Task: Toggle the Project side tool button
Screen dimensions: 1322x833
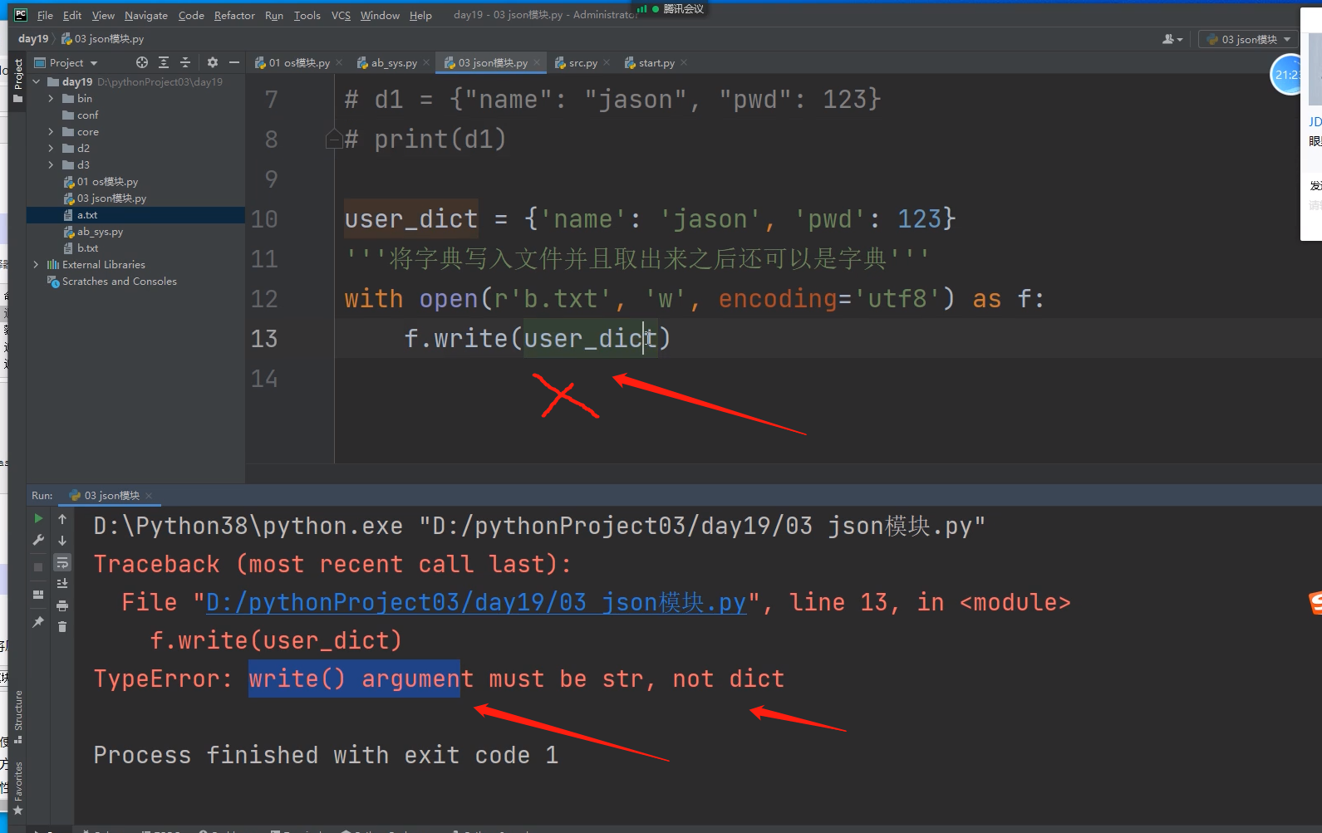Action: 17,81
